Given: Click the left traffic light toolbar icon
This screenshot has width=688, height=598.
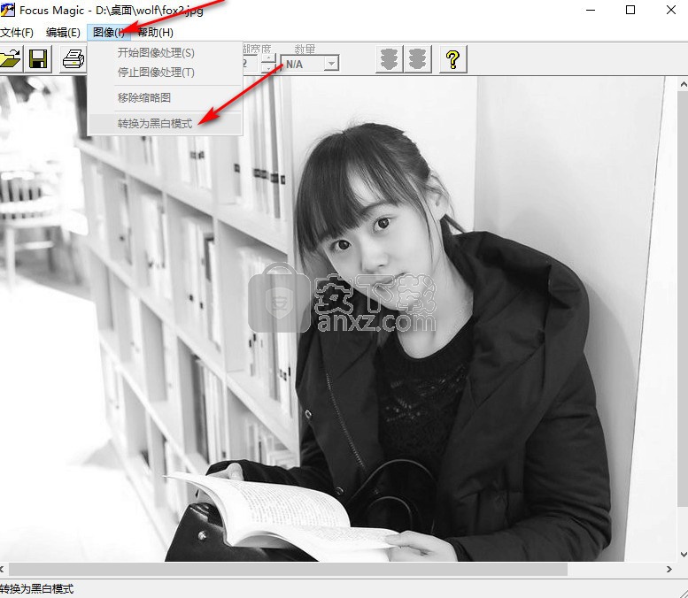Looking at the screenshot, I should pyautogui.click(x=388, y=59).
